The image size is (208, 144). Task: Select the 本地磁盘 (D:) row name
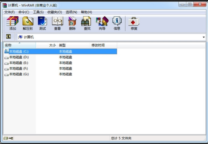[19, 57]
